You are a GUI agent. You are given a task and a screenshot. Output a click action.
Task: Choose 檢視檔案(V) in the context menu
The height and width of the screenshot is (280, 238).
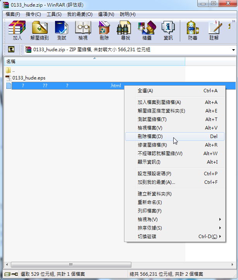click(175, 128)
